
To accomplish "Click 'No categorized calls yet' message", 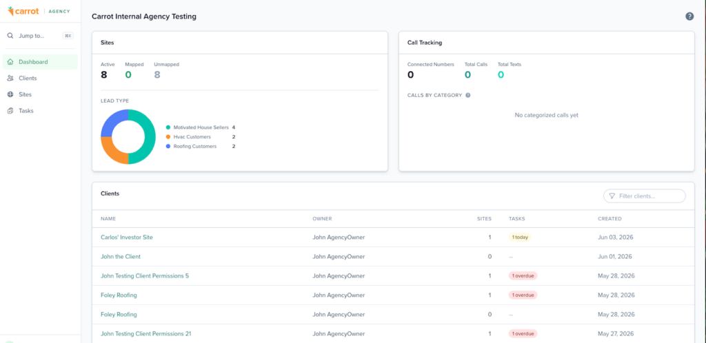I will [x=546, y=115].
